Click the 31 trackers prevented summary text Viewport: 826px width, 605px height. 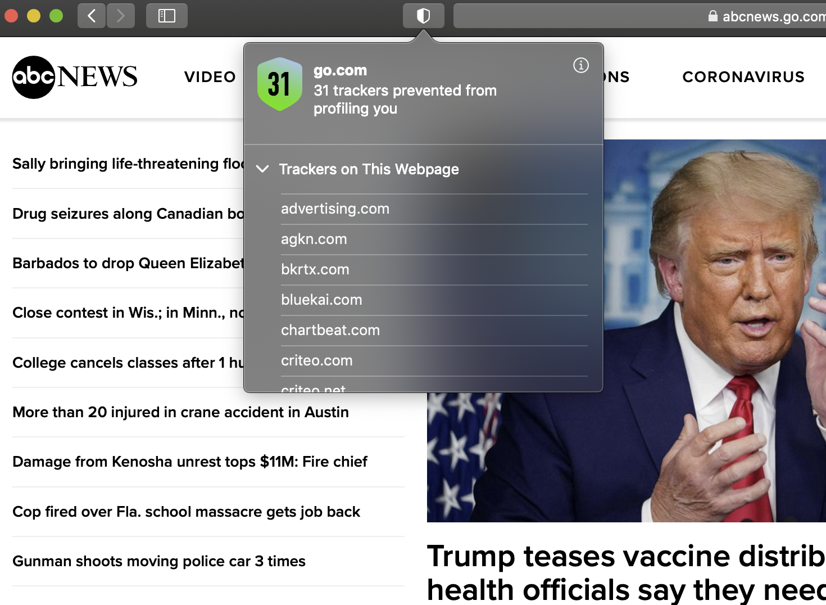tap(405, 100)
